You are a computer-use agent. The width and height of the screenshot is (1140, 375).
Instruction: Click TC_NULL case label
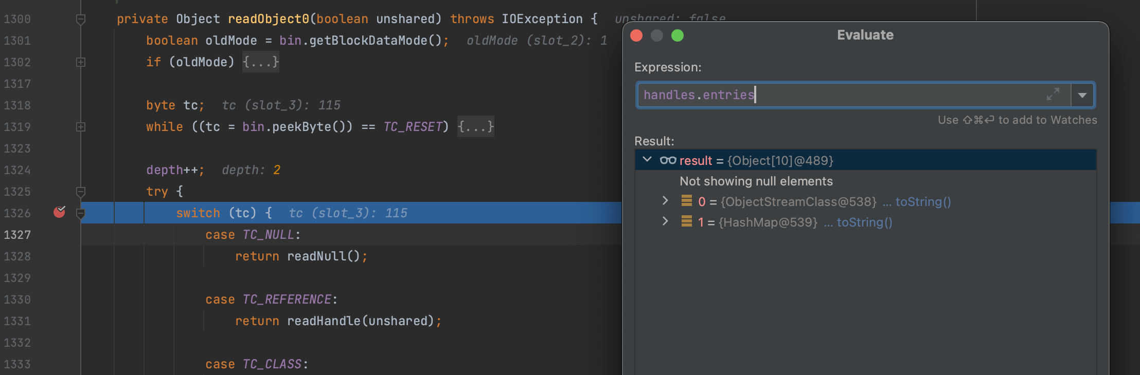(x=268, y=235)
